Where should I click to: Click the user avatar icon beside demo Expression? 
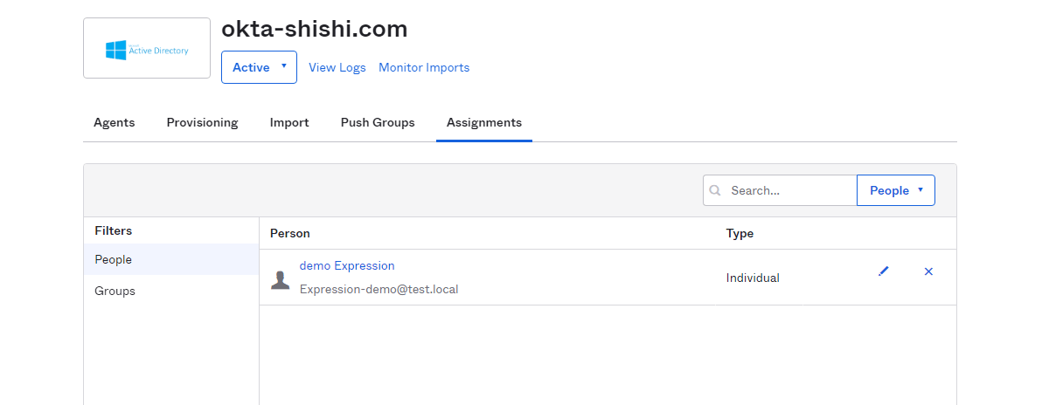pos(281,279)
